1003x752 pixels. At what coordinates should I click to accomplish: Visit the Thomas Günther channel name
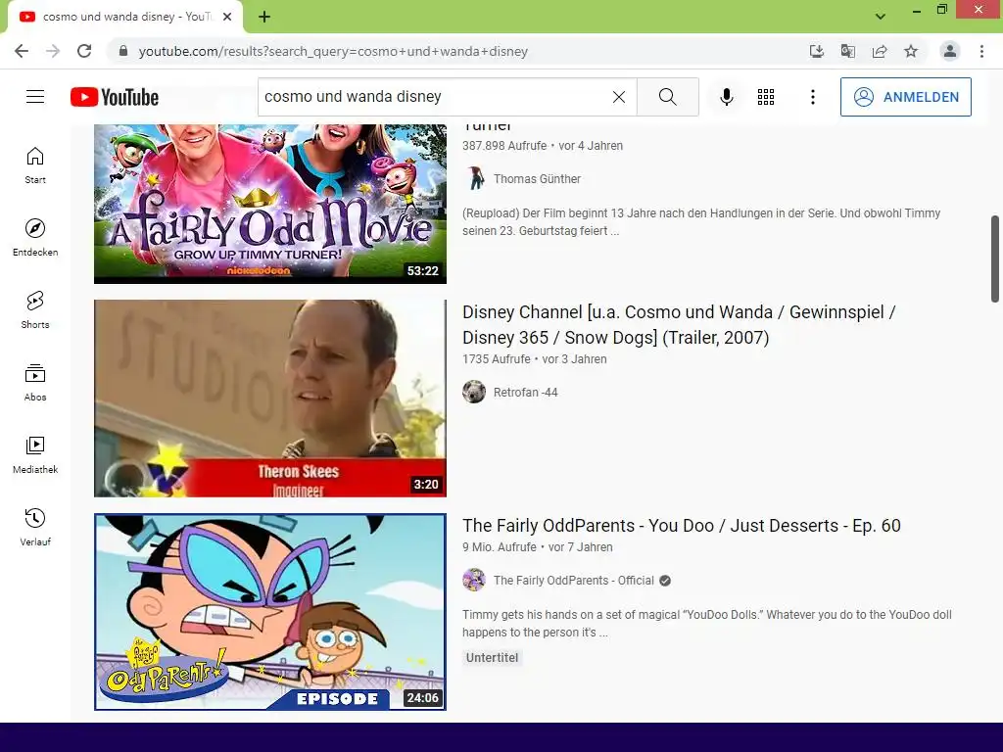537,179
